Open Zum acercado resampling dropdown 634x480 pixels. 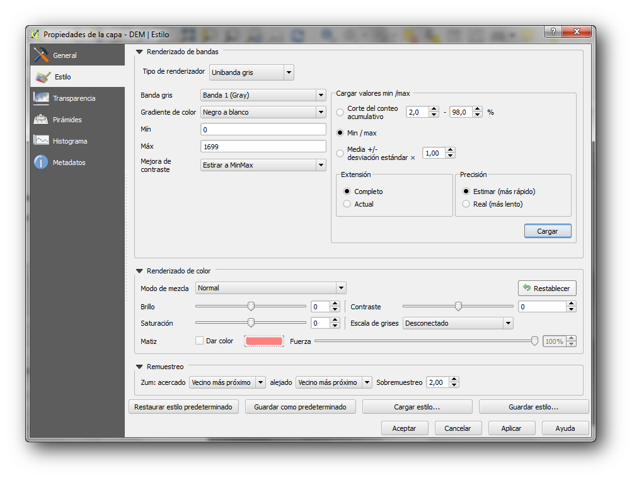click(227, 382)
